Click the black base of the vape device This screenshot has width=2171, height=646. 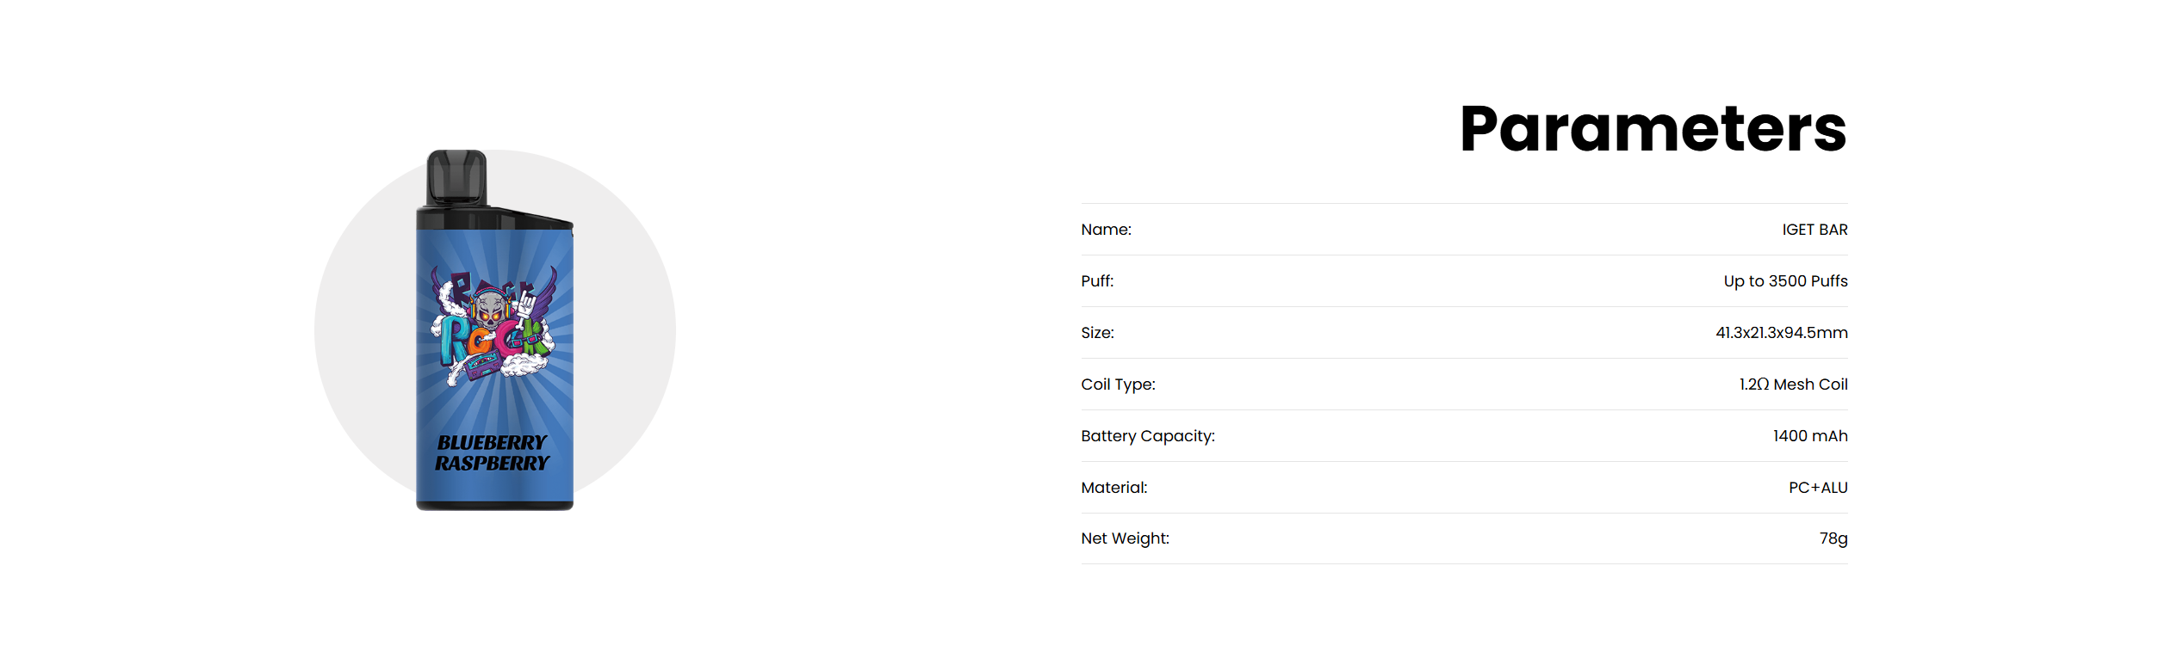[494, 506]
